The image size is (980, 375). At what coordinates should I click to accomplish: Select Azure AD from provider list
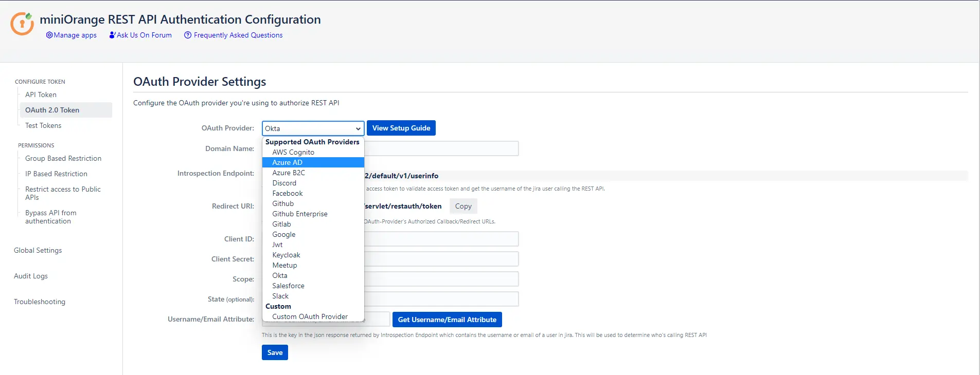pyautogui.click(x=313, y=162)
